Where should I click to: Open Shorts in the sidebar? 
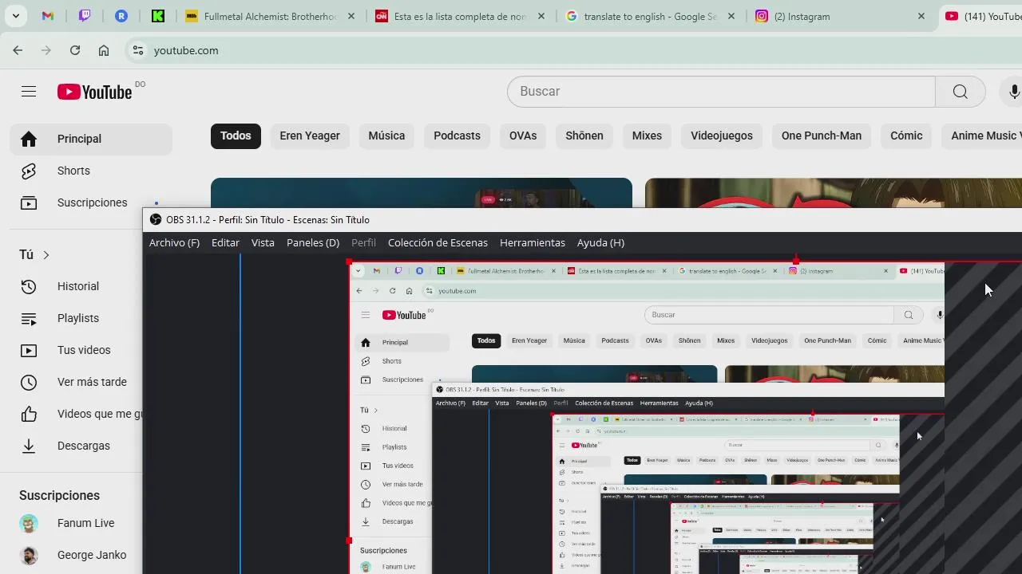click(91, 171)
